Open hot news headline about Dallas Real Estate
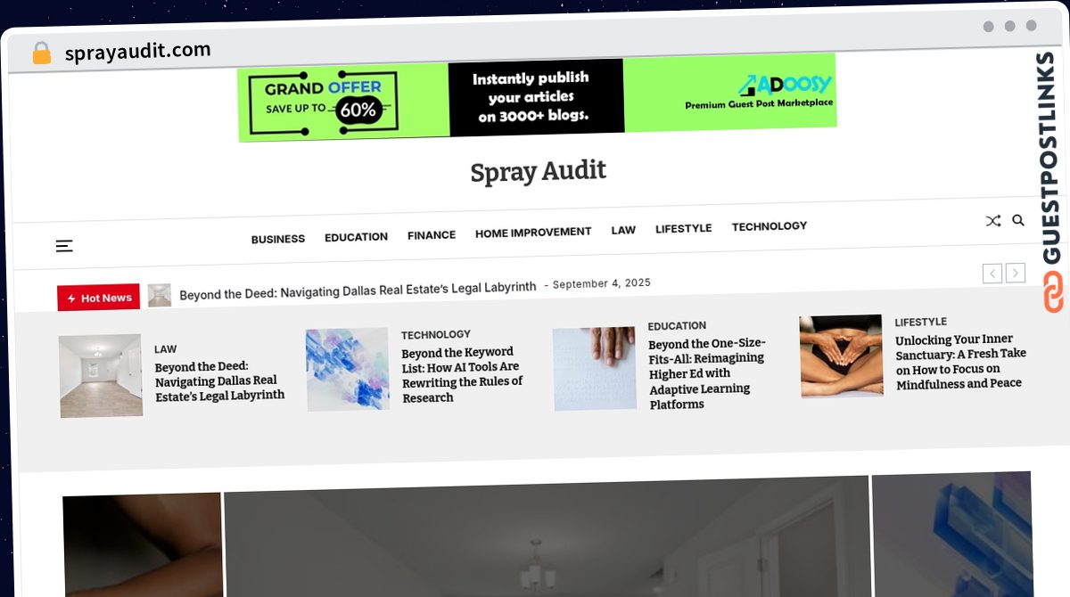 (358, 289)
